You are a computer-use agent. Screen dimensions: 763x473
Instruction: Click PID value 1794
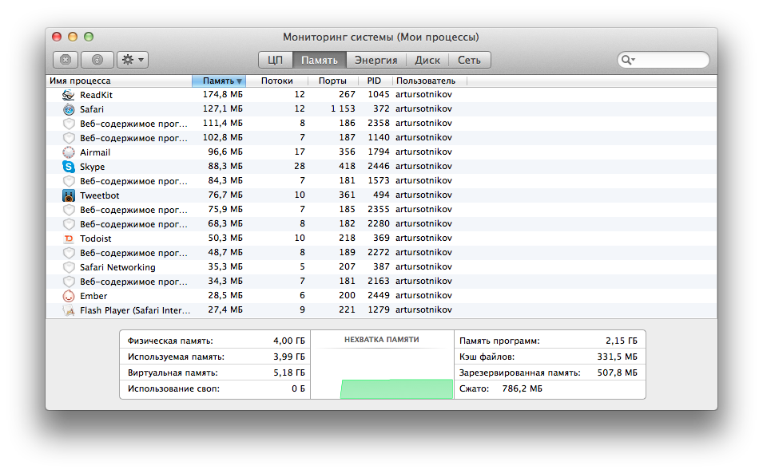(379, 152)
